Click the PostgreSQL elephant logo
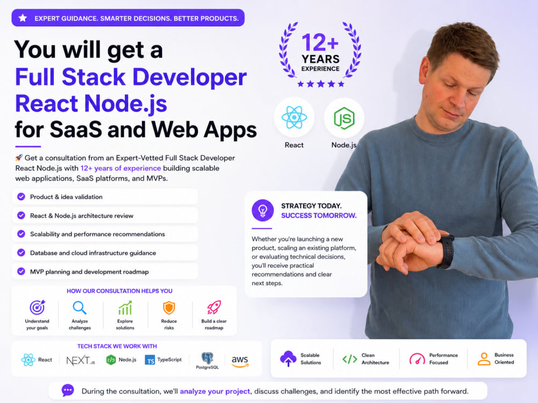Viewport: 538px width, 403px height. point(207,358)
